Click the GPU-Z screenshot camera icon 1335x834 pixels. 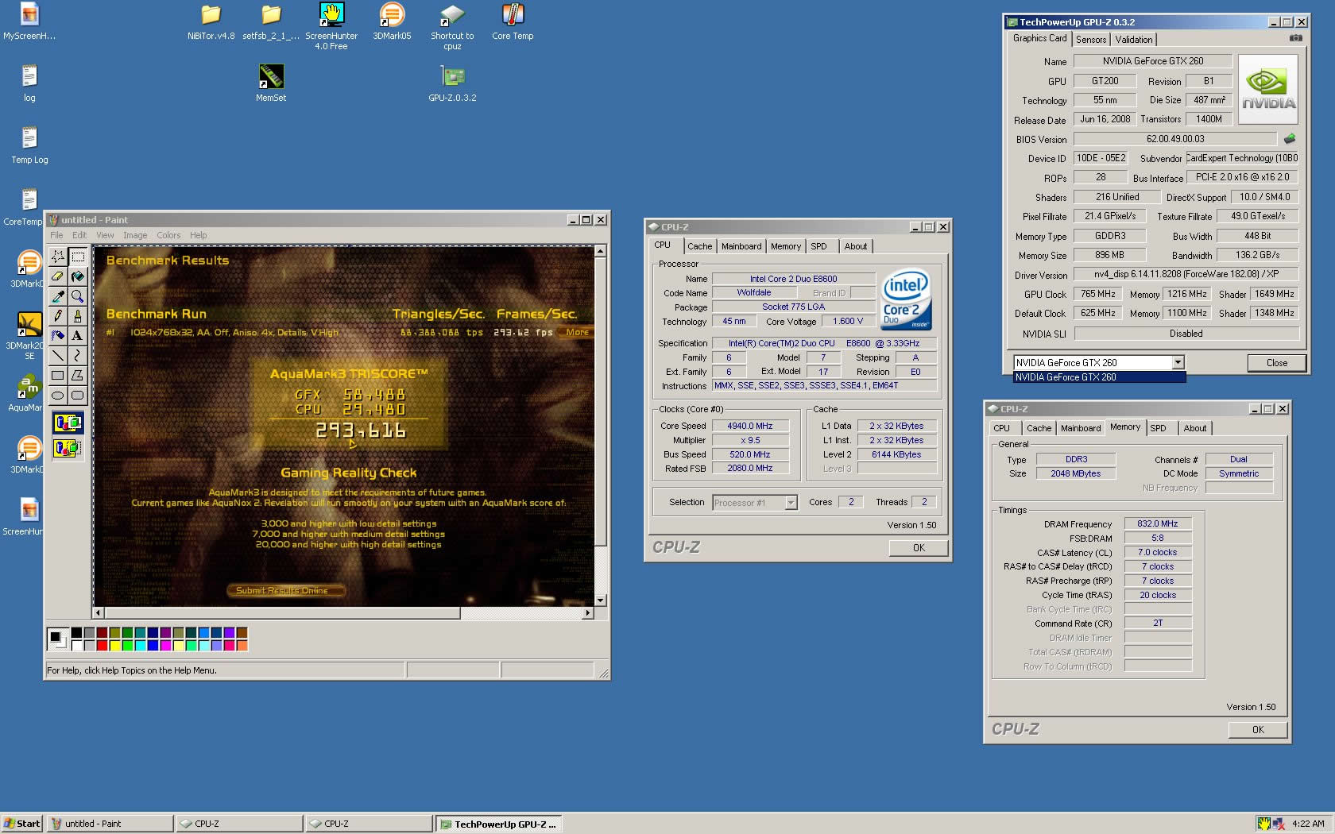[x=1295, y=38]
